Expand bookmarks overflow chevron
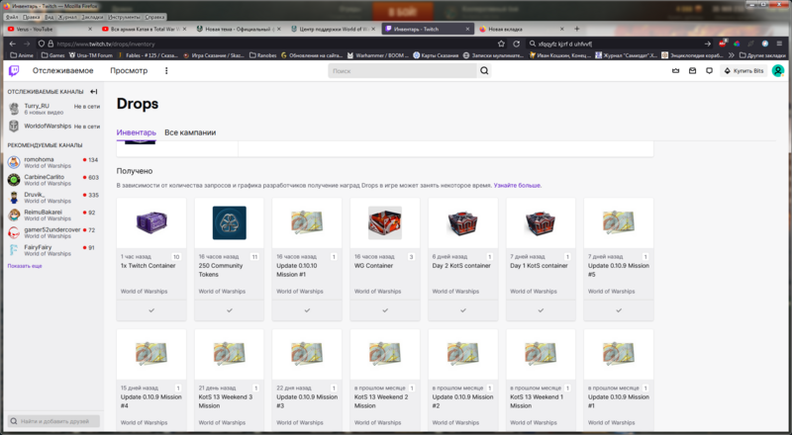 click(732, 55)
